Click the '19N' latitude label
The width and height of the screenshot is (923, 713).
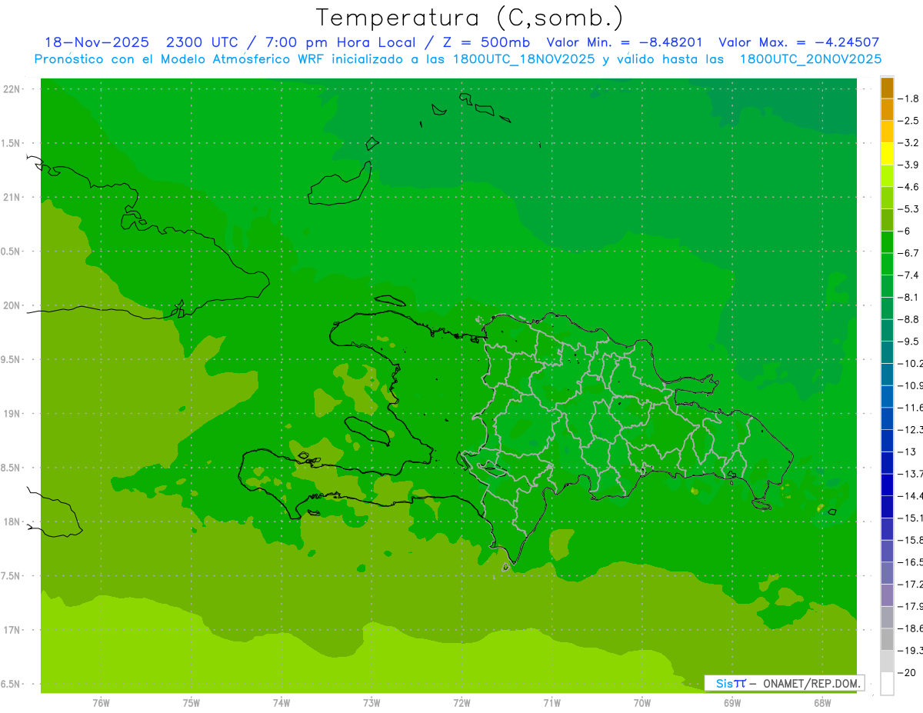tap(11, 414)
